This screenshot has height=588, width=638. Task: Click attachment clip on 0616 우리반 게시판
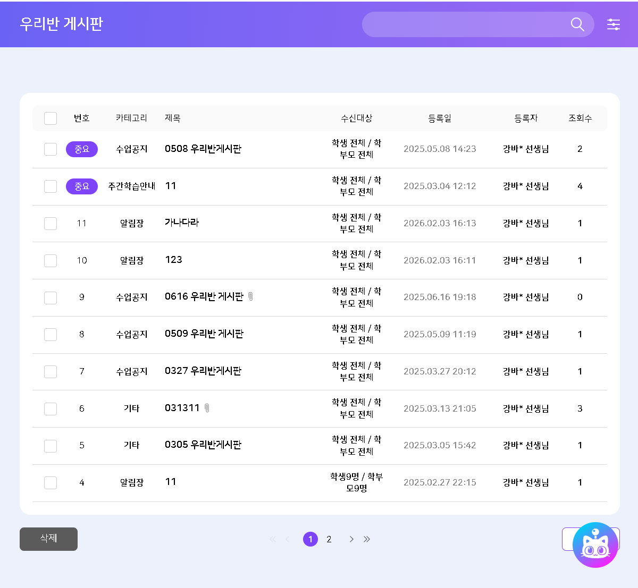pyautogui.click(x=250, y=296)
